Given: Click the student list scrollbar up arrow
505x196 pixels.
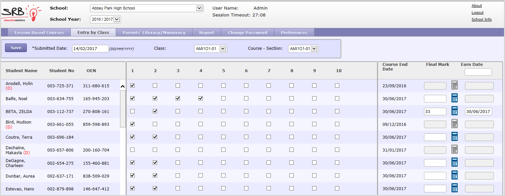Looking at the screenshot, I should pyautogui.click(x=123, y=86).
